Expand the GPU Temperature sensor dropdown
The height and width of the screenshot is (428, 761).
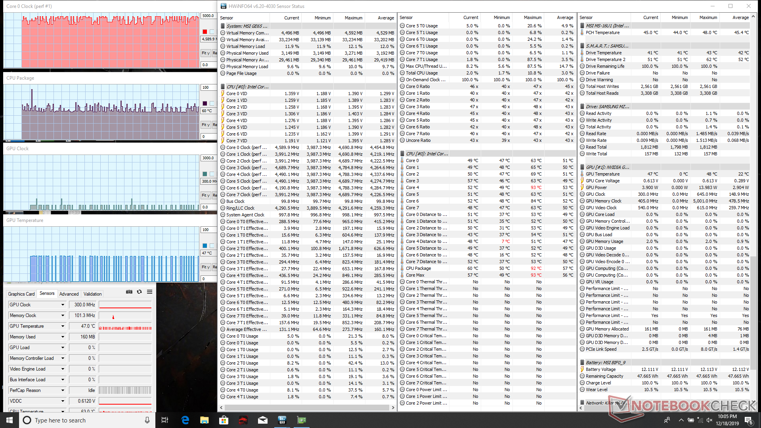(x=63, y=326)
